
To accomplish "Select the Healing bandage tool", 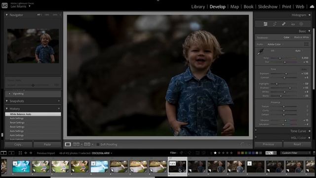I will pos(283,24).
